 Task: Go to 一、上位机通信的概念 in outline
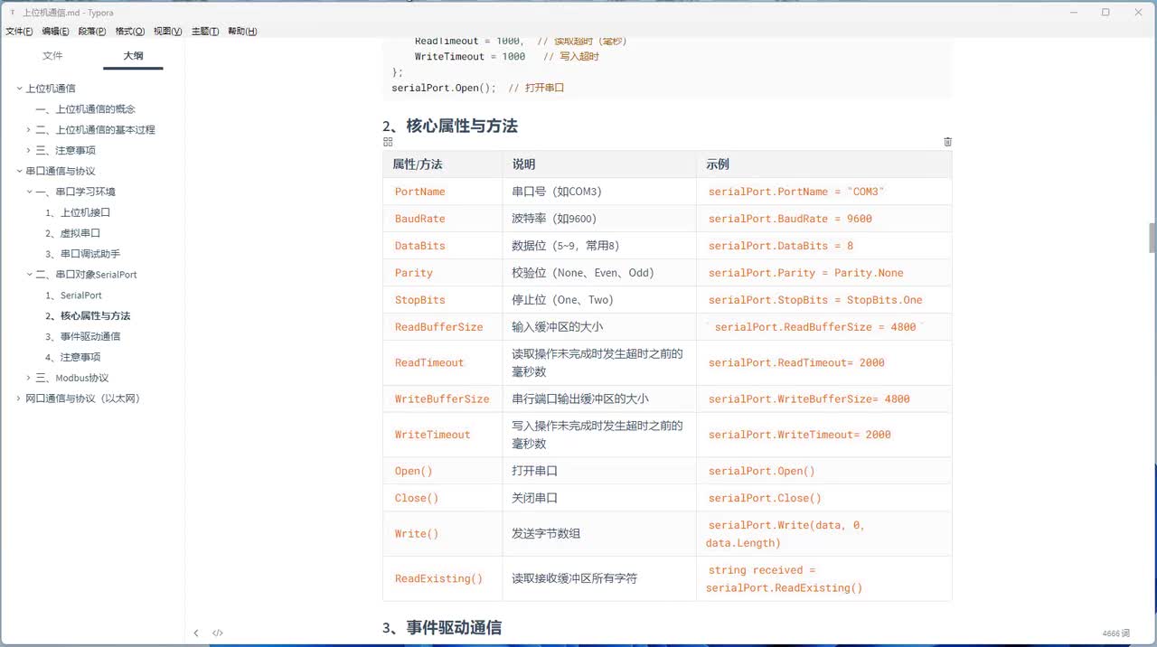click(x=85, y=109)
